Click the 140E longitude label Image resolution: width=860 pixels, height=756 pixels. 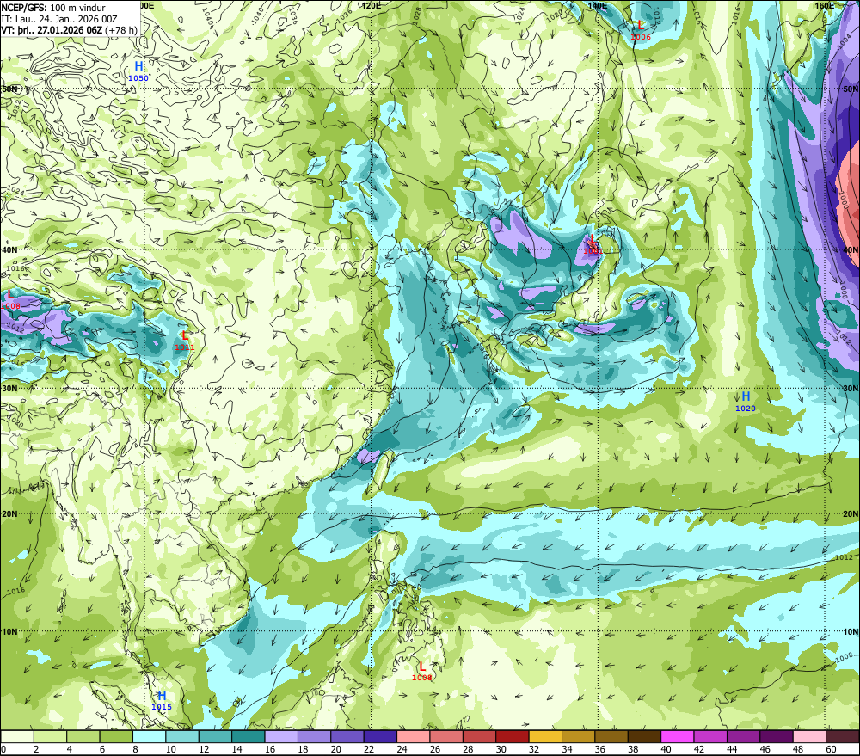(x=598, y=5)
